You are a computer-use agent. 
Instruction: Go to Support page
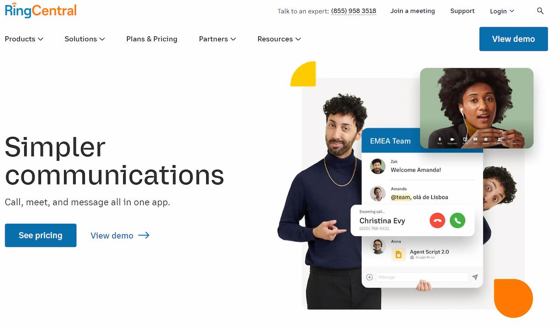[x=462, y=11]
